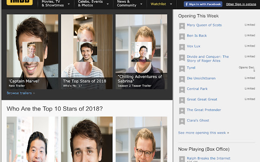Viewport: 260px width, 162px height.
Task: Open the Watchlist tab
Action: pos(161,4)
